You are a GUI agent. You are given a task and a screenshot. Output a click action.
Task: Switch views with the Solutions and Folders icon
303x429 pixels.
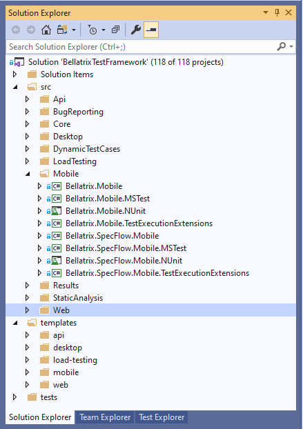pos(62,30)
